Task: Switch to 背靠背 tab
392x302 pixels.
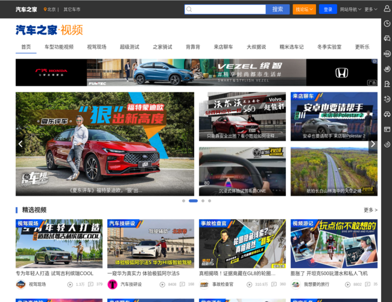Action: coord(193,47)
